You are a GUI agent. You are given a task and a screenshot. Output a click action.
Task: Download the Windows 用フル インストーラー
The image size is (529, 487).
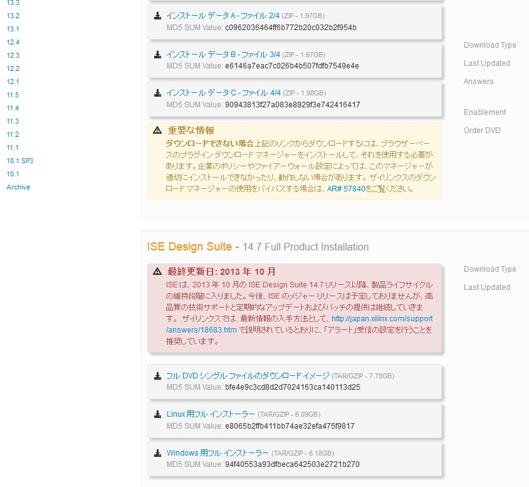[217, 453]
